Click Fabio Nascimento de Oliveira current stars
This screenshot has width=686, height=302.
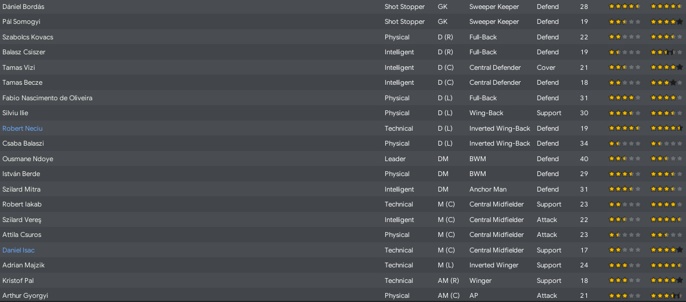[x=625, y=98]
